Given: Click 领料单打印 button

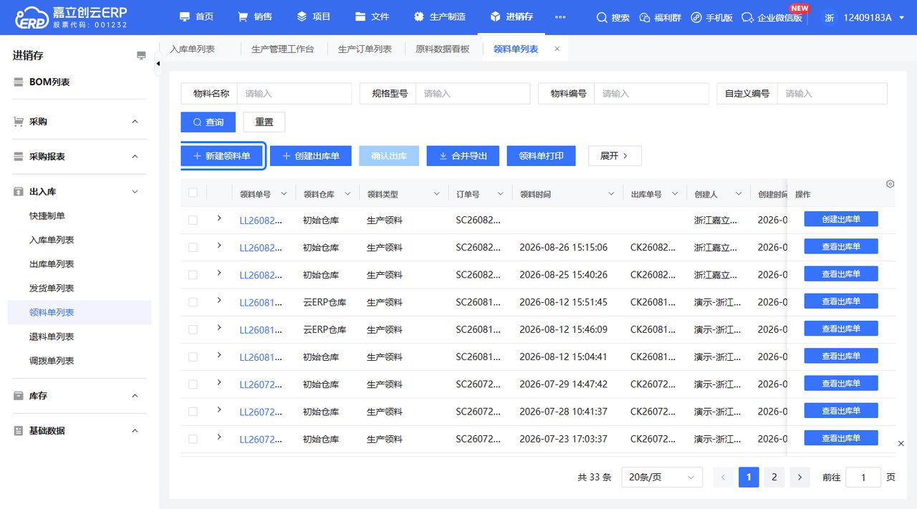Looking at the screenshot, I should (541, 156).
